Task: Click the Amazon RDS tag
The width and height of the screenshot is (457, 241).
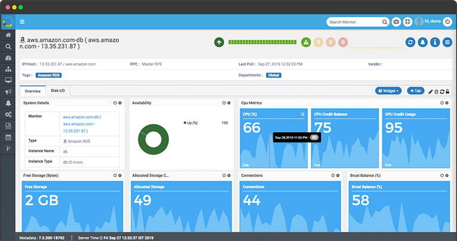Action: 49,75
